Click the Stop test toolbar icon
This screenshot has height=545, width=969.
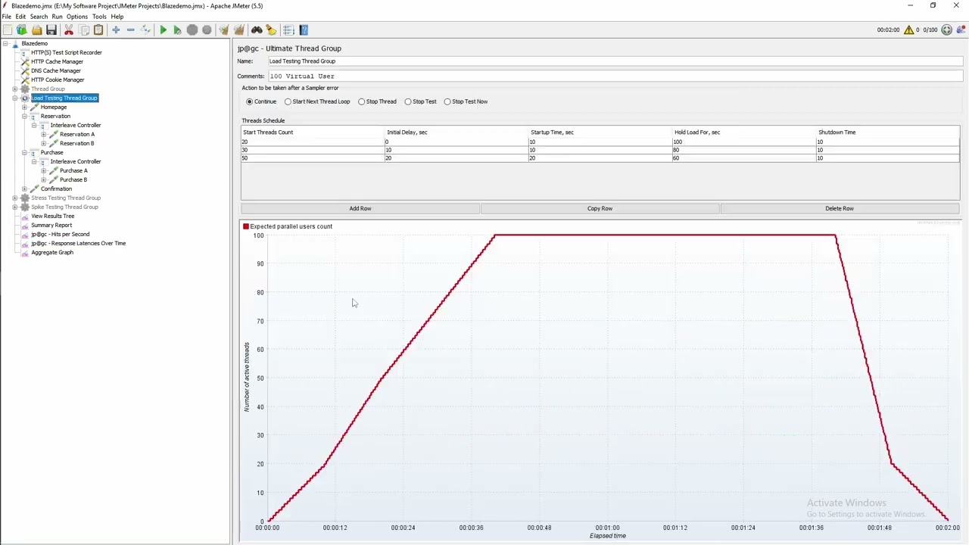192,30
